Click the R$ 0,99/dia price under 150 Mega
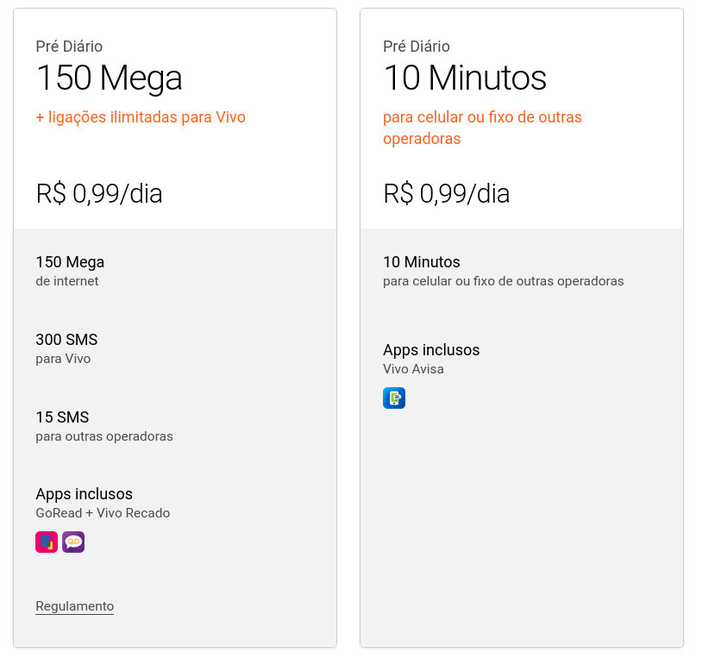Screen dimensions: 715x658 tap(99, 193)
